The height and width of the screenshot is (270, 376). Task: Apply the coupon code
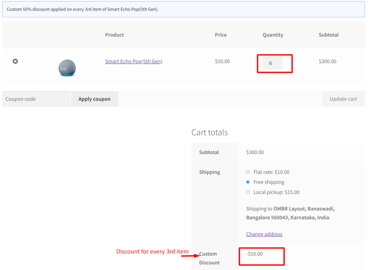coord(94,99)
